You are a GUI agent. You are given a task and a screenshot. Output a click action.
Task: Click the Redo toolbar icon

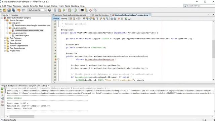[23, 10]
